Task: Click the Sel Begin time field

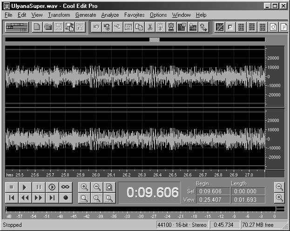Action: (209, 191)
